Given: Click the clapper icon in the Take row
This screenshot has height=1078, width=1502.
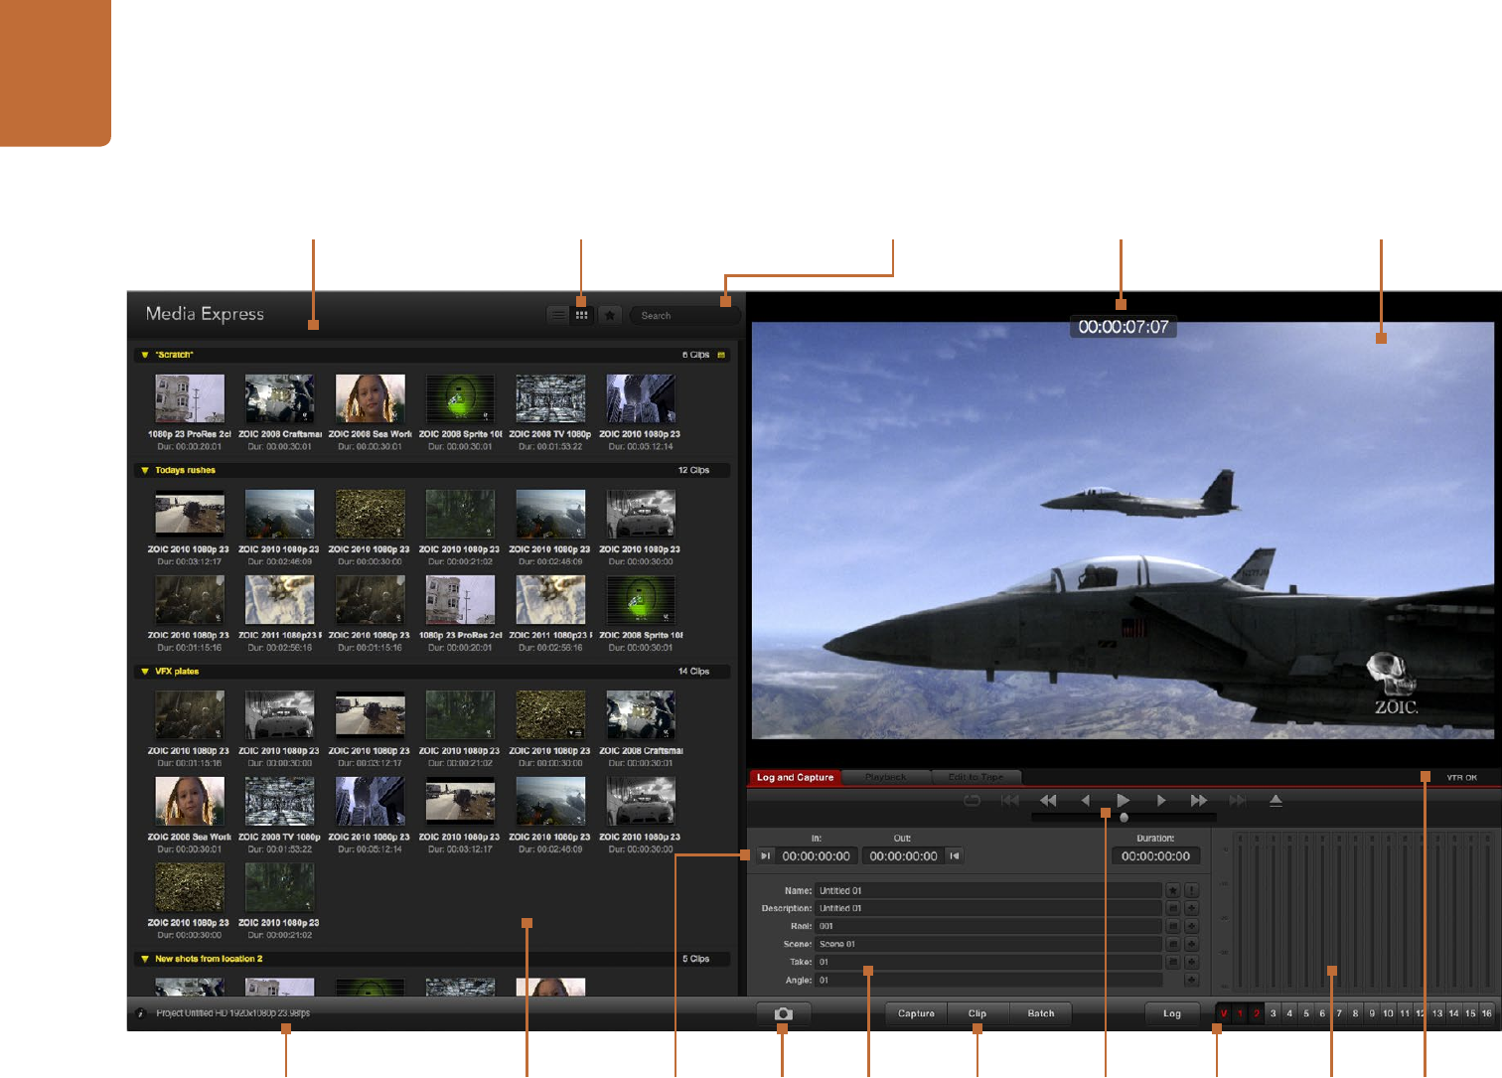Looking at the screenshot, I should [1173, 963].
